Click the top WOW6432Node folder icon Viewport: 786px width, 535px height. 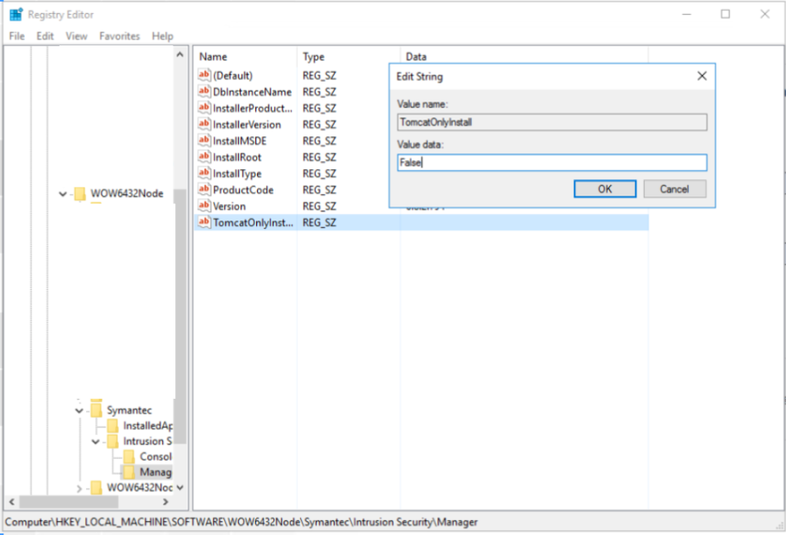[79, 193]
